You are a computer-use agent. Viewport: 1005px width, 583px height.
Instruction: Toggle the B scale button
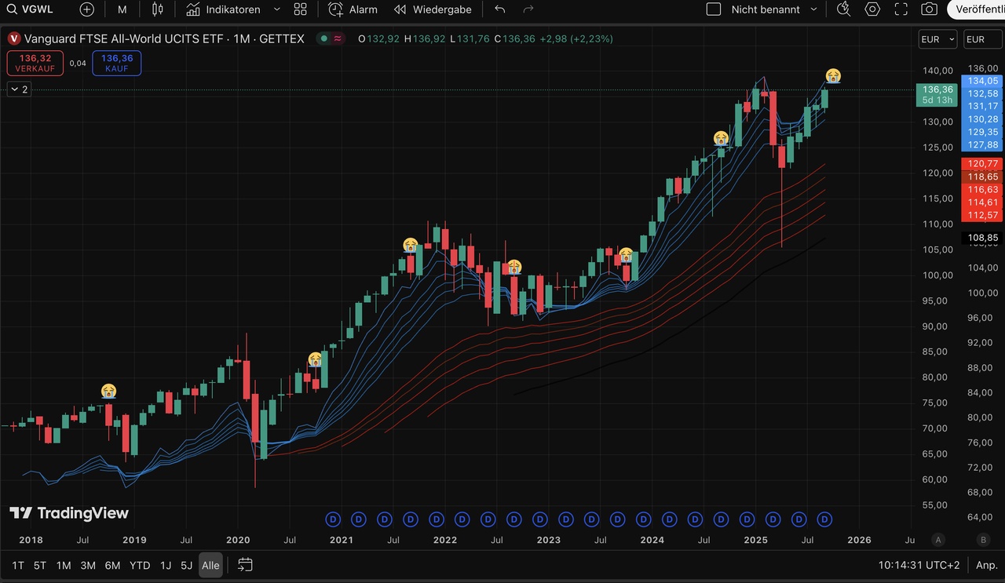pyautogui.click(x=984, y=540)
